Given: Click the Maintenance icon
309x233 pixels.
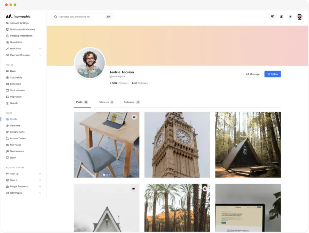Looking at the screenshot, I should coord(7,151).
